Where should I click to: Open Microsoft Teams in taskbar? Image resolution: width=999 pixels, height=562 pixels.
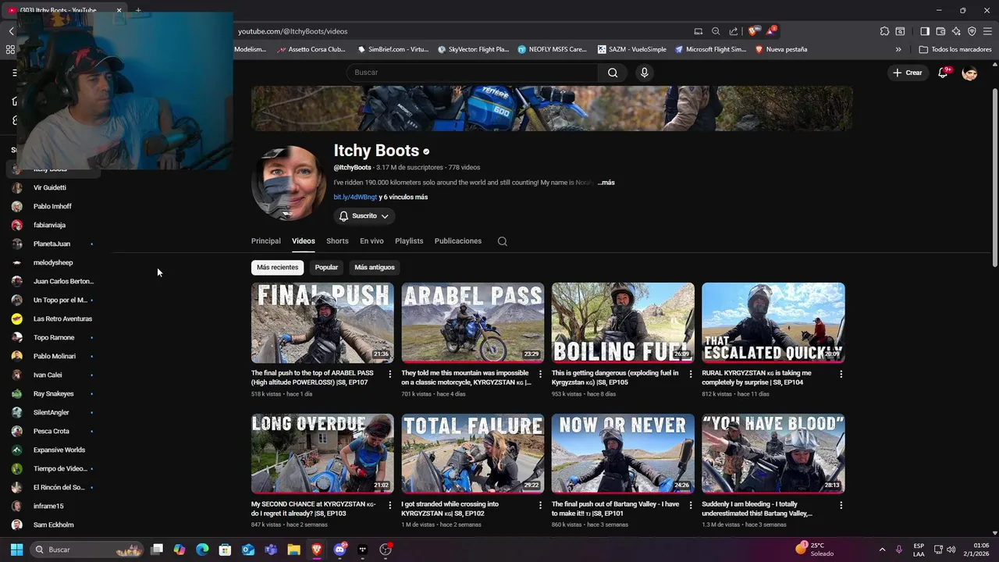coord(271,550)
